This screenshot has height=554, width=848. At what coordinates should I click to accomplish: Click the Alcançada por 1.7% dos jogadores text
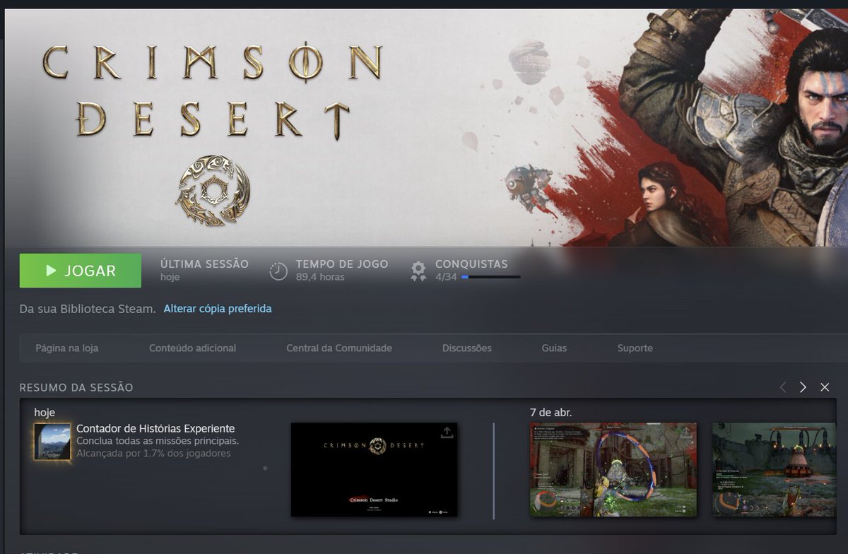coord(153,453)
